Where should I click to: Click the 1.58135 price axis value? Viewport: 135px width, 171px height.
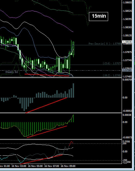point(127,36)
